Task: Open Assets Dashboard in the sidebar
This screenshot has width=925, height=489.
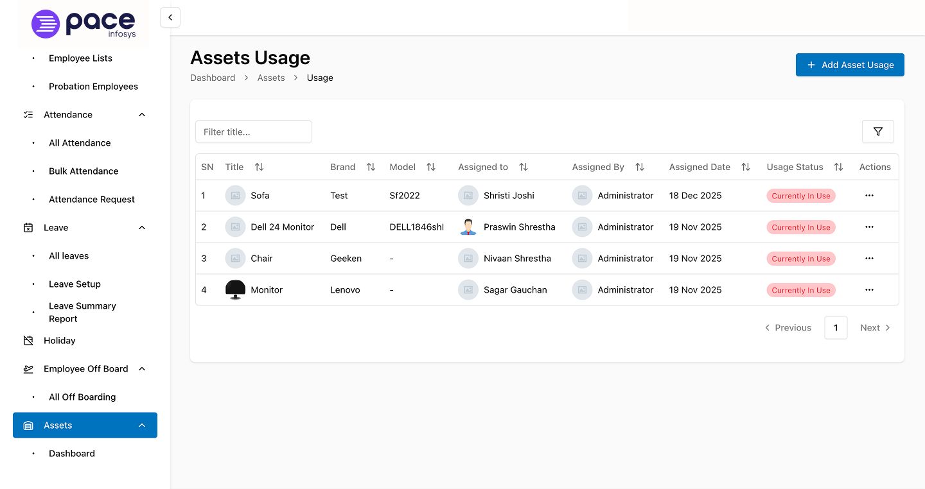Action: pos(72,454)
